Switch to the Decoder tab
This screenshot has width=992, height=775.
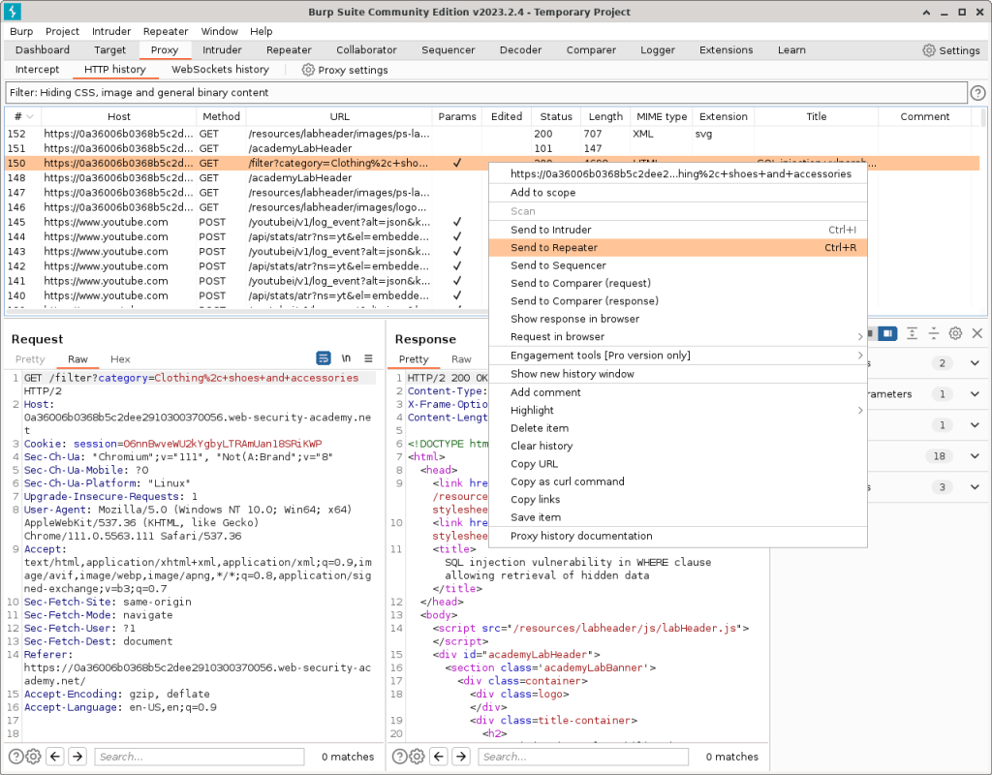pos(520,50)
